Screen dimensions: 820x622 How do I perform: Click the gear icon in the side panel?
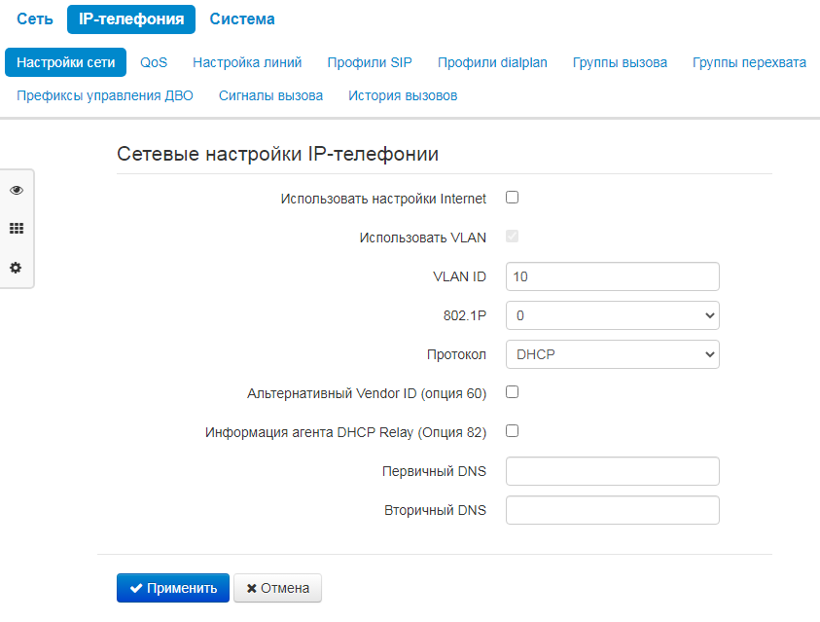[16, 268]
